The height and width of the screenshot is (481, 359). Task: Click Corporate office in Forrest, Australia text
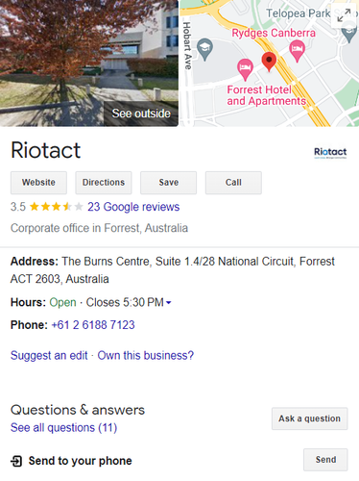[99, 228]
